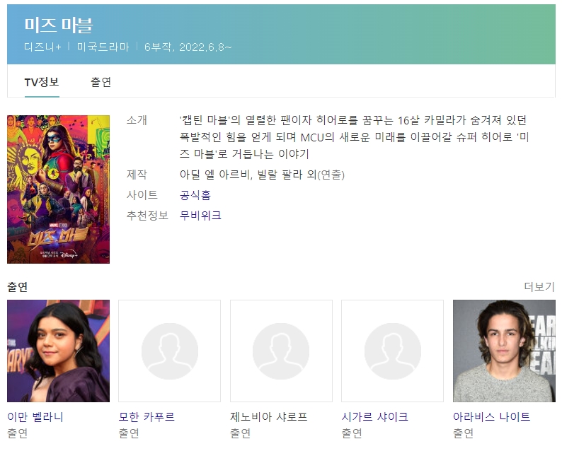The height and width of the screenshot is (451, 562).
Task: Open the 미즈 마블 poster image
Action: (x=59, y=189)
